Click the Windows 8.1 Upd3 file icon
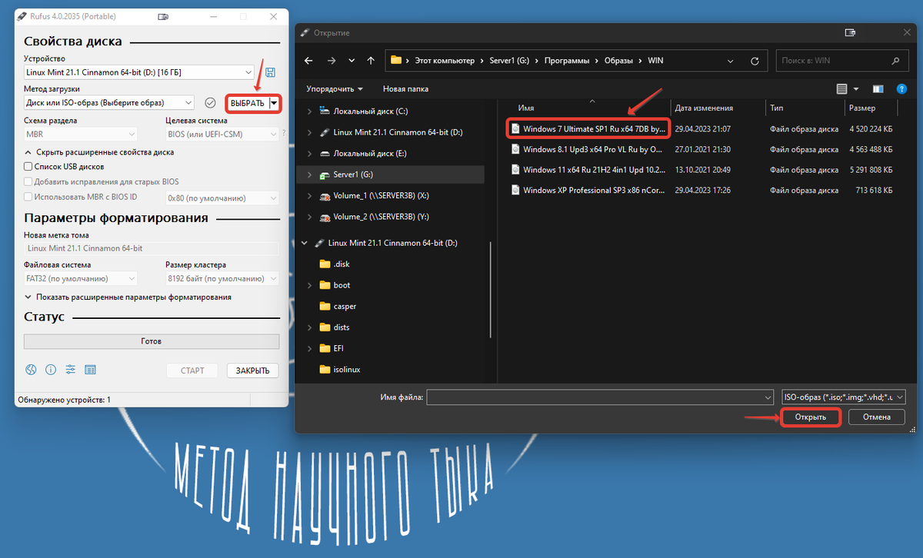Image resolution: width=923 pixels, height=558 pixels. click(x=516, y=148)
